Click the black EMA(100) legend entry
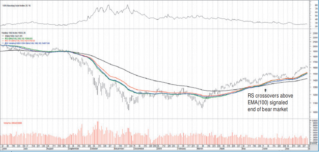 (x=15, y=35)
